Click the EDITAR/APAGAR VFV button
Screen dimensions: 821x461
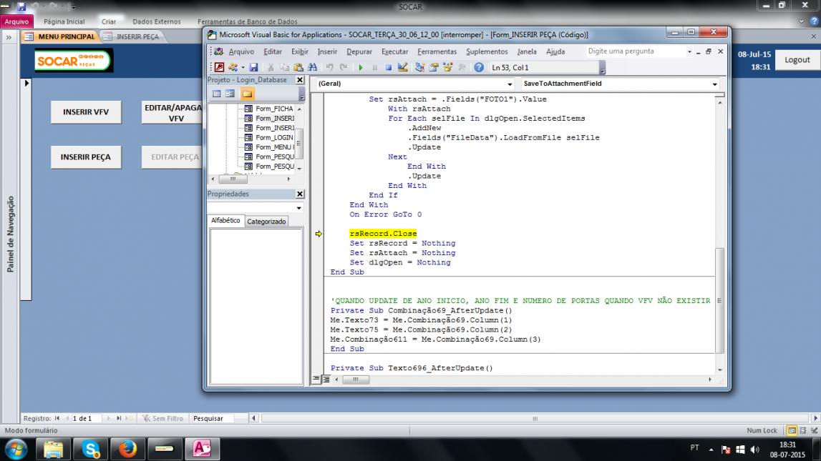(x=173, y=112)
